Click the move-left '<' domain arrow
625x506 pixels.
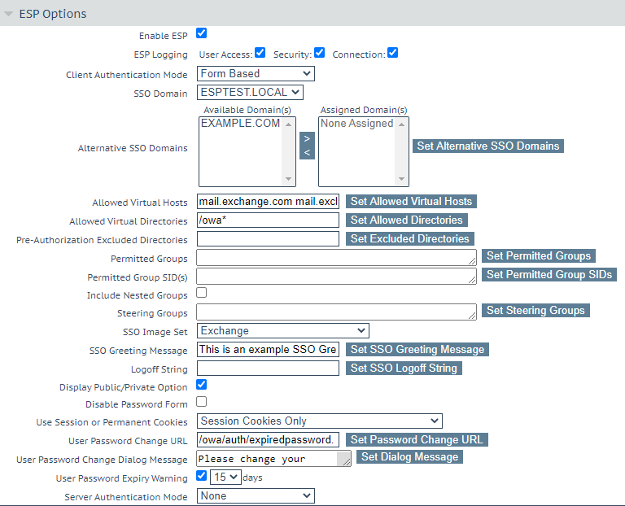click(307, 153)
